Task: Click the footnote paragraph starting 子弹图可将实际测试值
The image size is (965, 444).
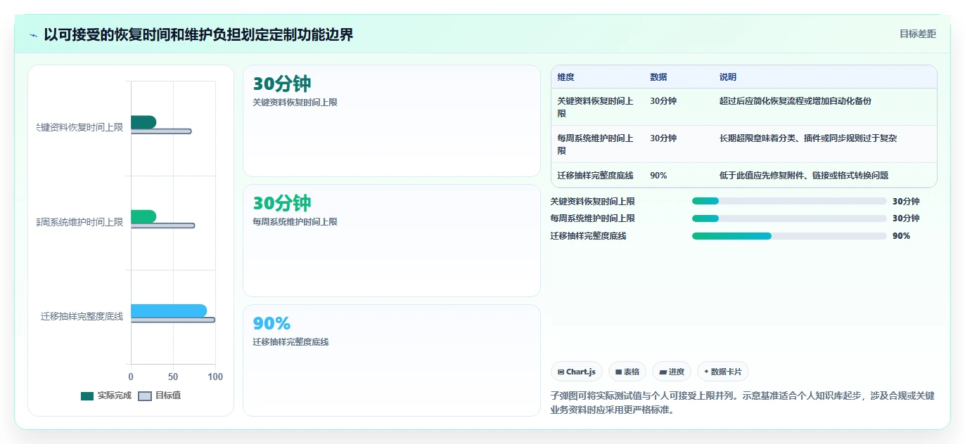Action: click(x=743, y=403)
